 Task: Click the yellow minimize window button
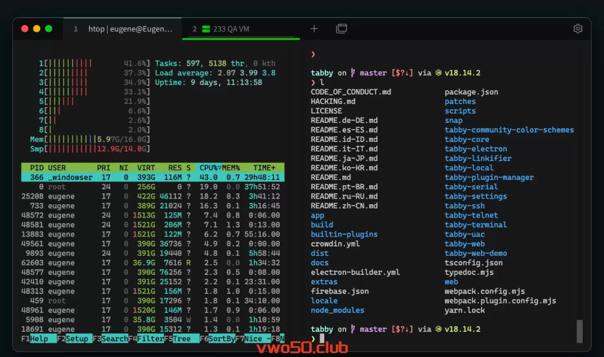37,29
